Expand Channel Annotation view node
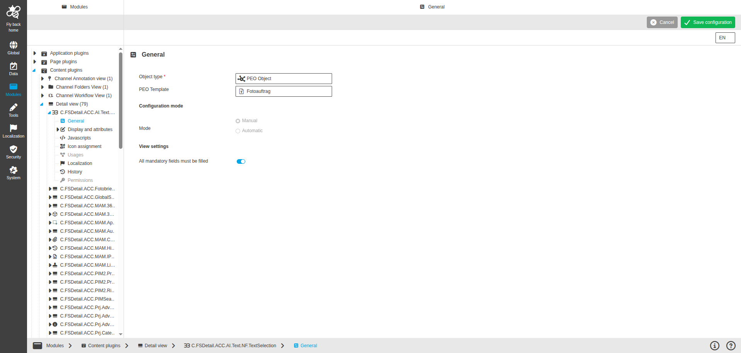 pos(42,79)
